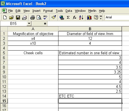The image size is (129, 111).
Task: Open the Format menu
Action: click(48, 11)
